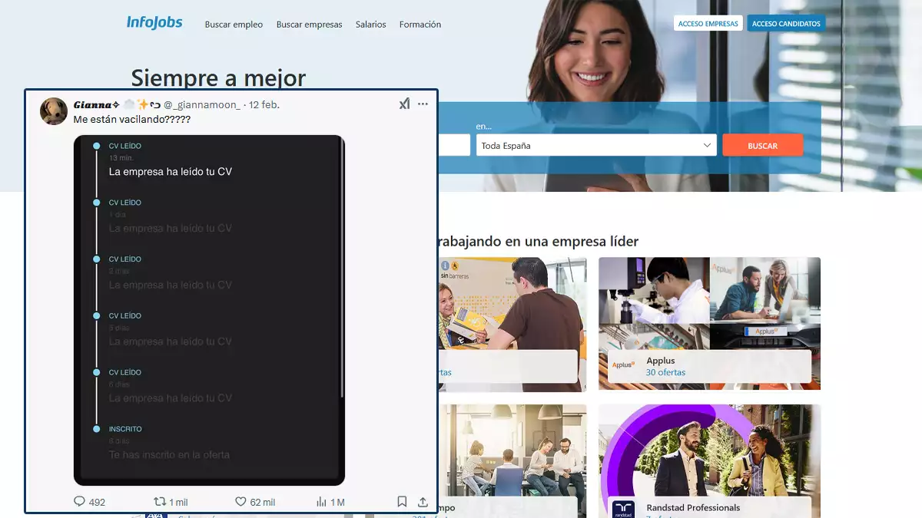Open the Salarios menu item
922x518 pixels.
(370, 25)
